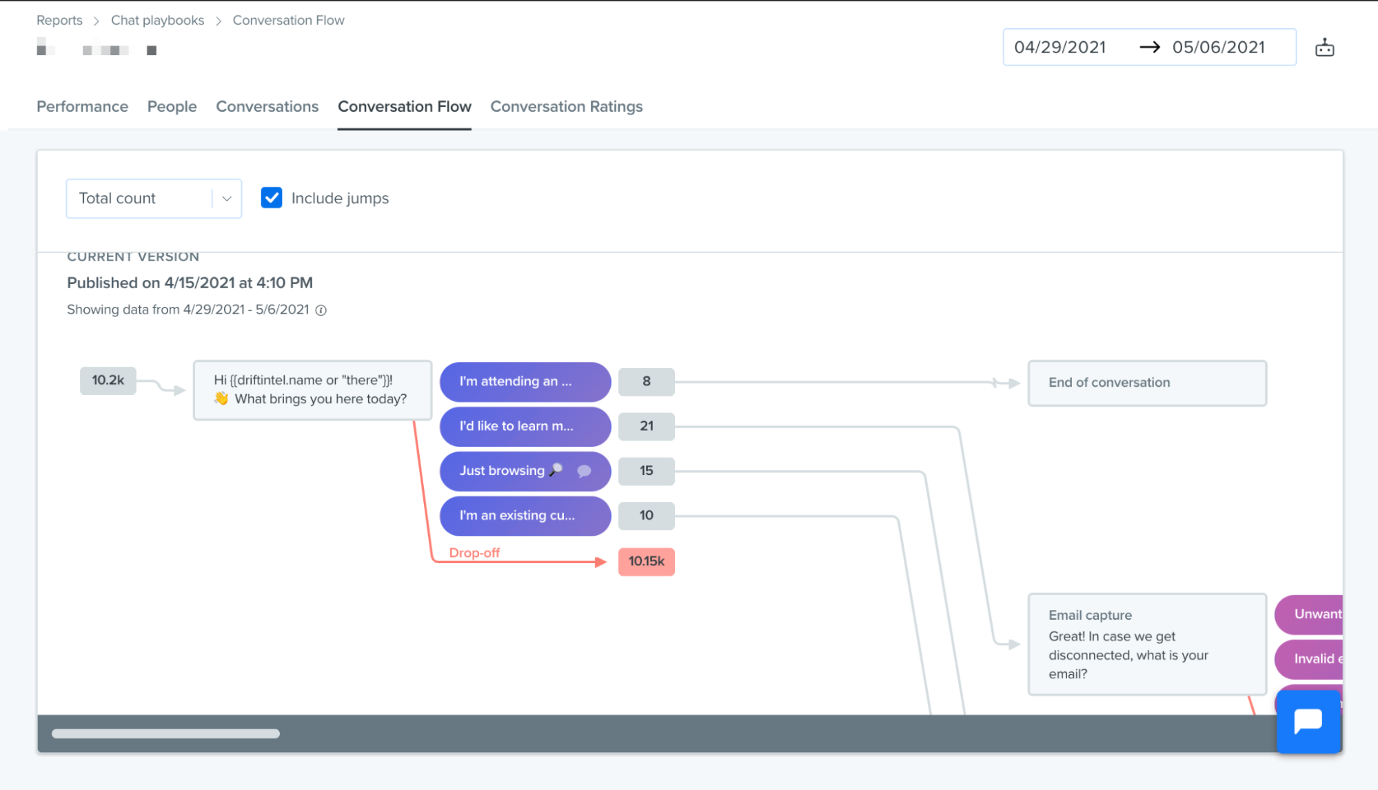Open start date 04/29/2021 picker
Image resolution: width=1378 pixels, height=790 pixels.
coord(1060,47)
